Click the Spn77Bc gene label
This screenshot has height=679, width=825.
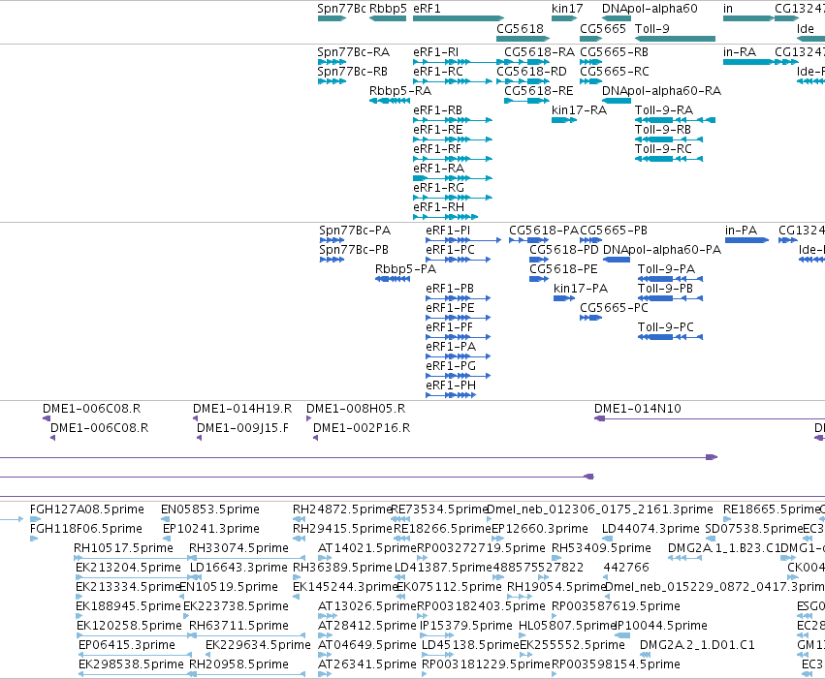point(341,9)
